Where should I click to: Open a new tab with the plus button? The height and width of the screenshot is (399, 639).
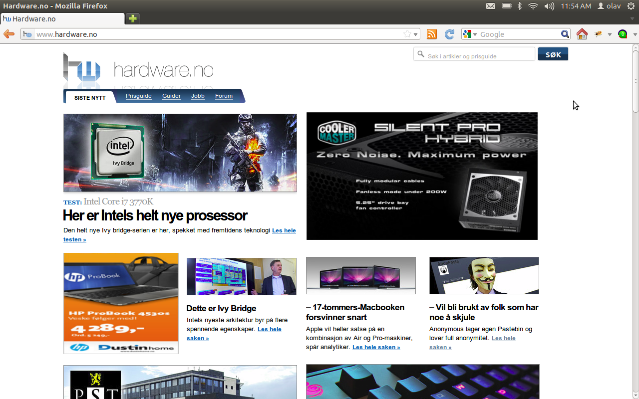[x=132, y=18]
